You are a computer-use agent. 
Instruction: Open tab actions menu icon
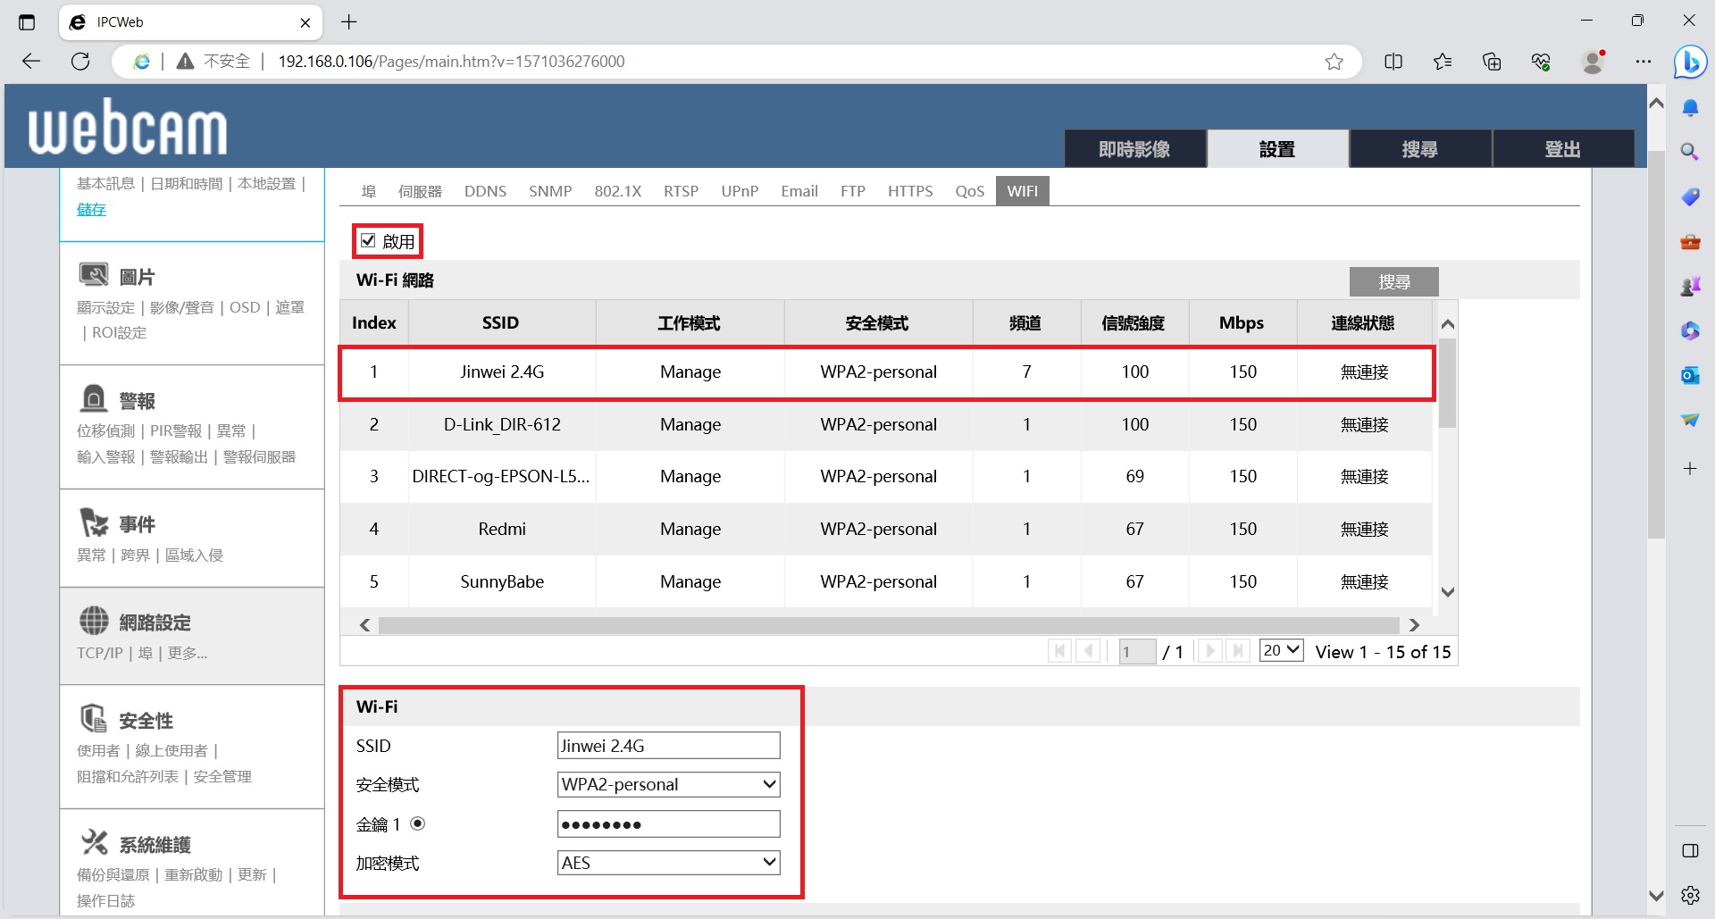(x=27, y=22)
